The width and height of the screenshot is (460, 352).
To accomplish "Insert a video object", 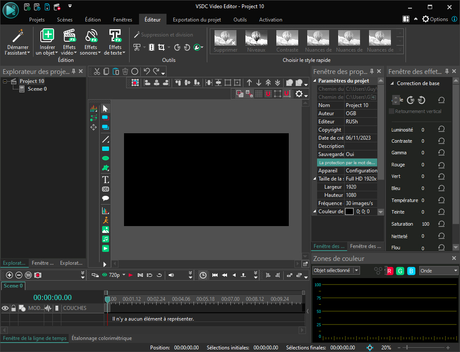I will (x=105, y=248).
